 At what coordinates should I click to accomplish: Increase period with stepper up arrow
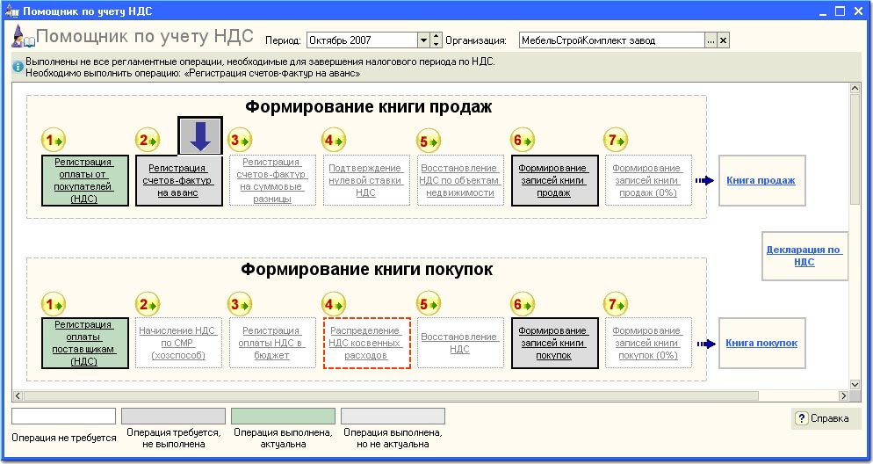tap(436, 36)
